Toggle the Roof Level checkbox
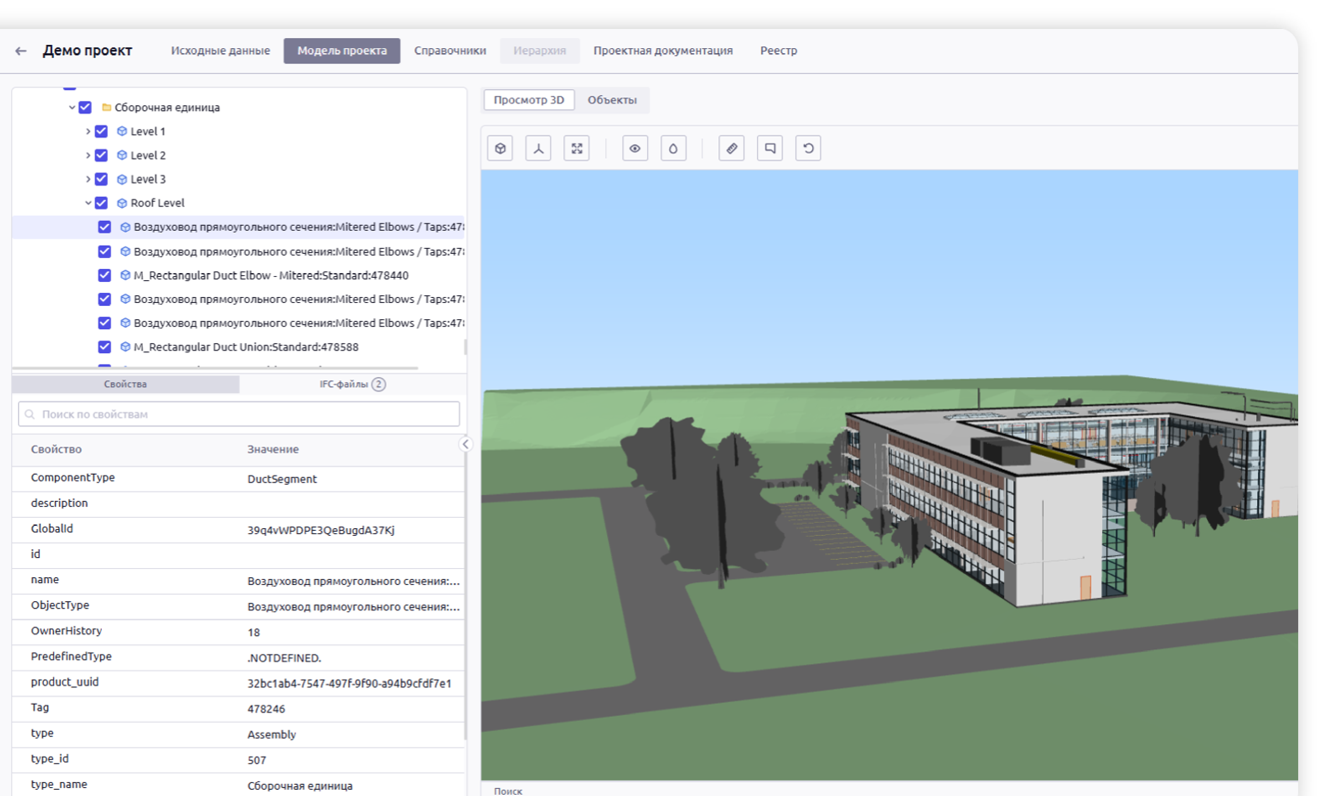1325x796 pixels. click(101, 203)
